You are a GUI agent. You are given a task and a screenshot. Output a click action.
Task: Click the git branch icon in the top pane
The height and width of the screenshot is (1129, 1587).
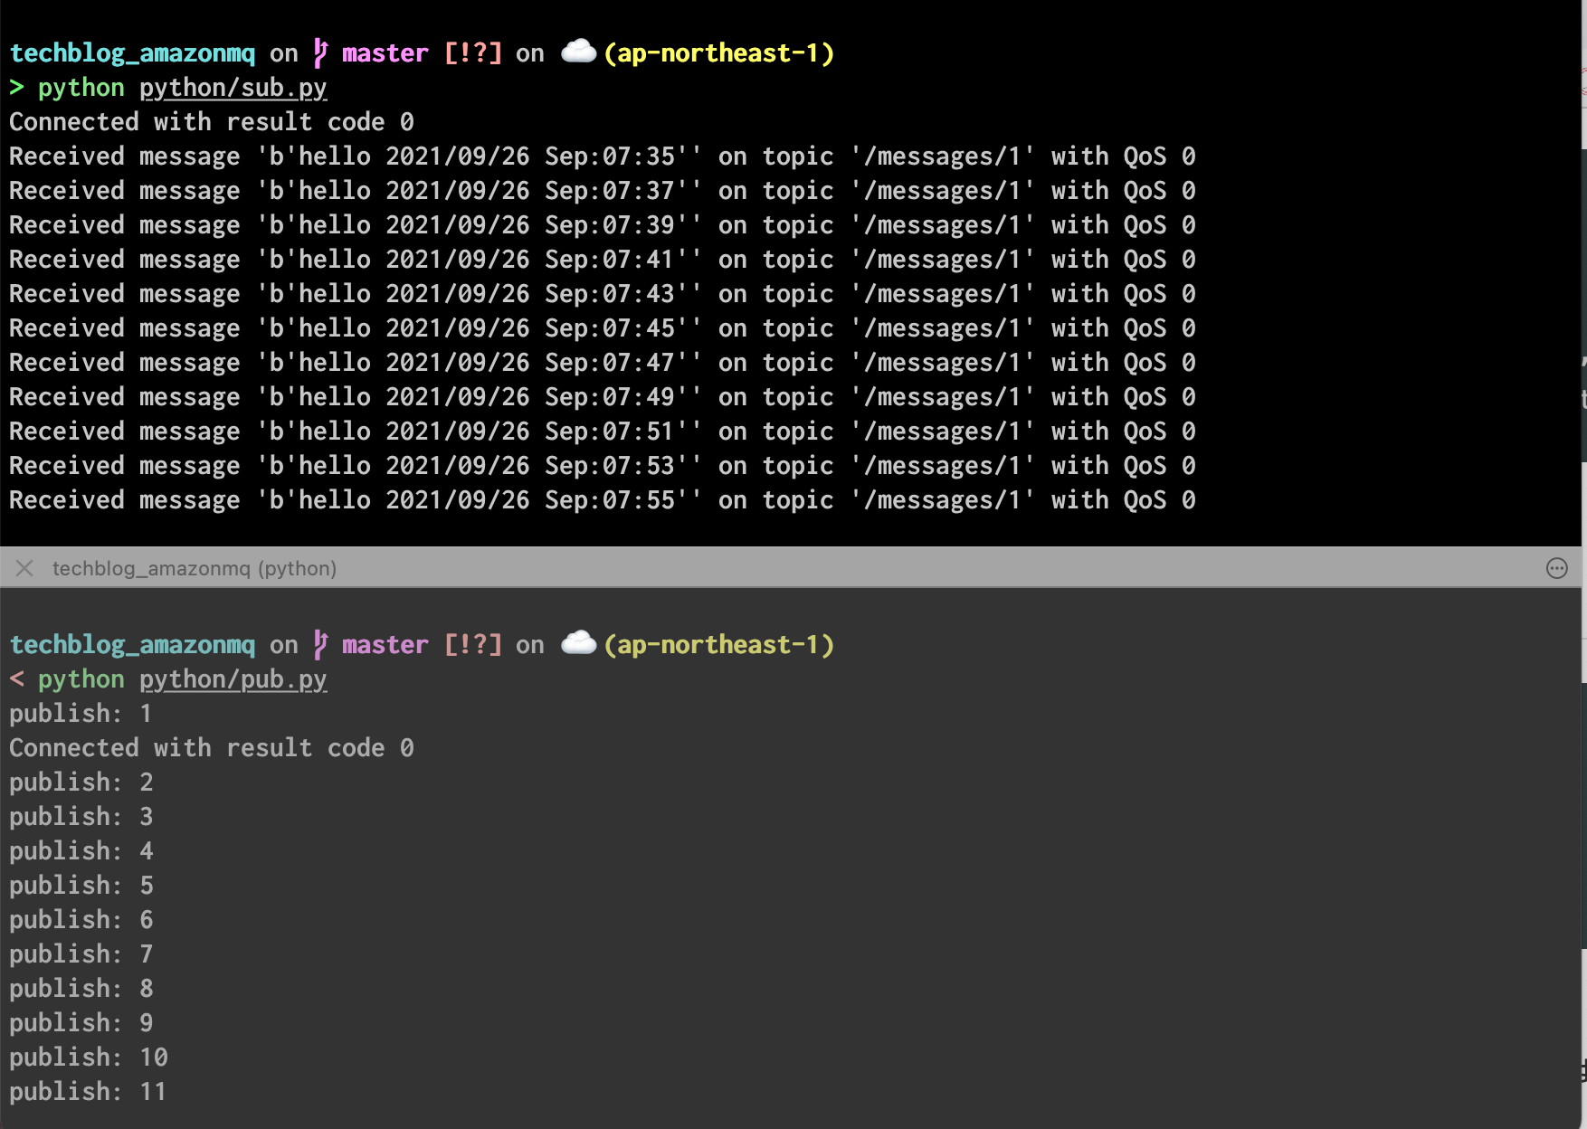click(x=320, y=52)
